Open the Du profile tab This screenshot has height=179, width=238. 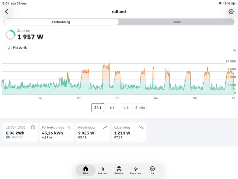pos(152,170)
